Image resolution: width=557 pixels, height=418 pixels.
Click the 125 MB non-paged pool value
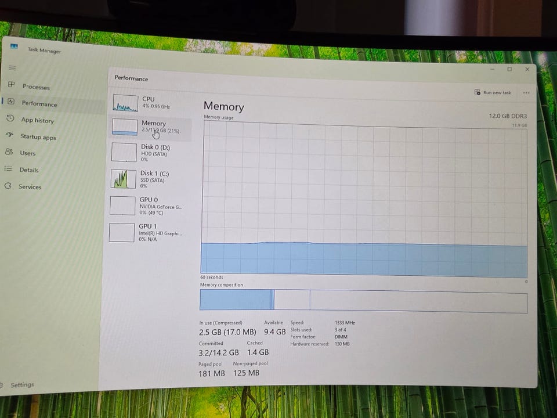(x=246, y=373)
